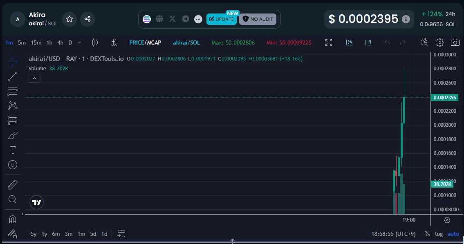Toggle the blue bar chart overlay icon
Screen dimensions: 464x244
click(x=368, y=43)
